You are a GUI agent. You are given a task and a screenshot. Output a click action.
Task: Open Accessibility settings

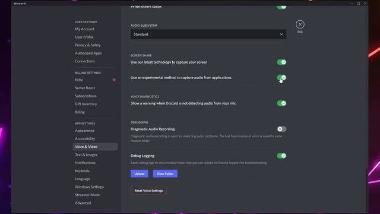click(x=85, y=139)
